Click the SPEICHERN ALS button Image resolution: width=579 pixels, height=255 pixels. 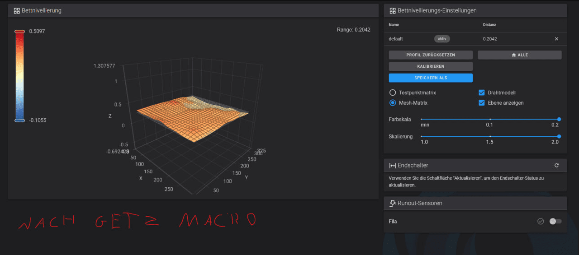431,78
